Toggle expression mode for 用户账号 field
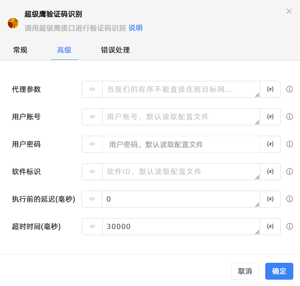Viewport: 300px width, 286px height. [92, 117]
